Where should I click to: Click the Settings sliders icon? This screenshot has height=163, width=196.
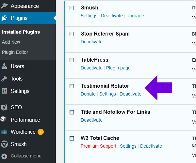(5, 91)
